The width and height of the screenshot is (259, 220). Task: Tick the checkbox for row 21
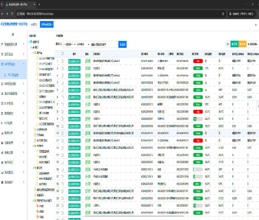[62, 206]
